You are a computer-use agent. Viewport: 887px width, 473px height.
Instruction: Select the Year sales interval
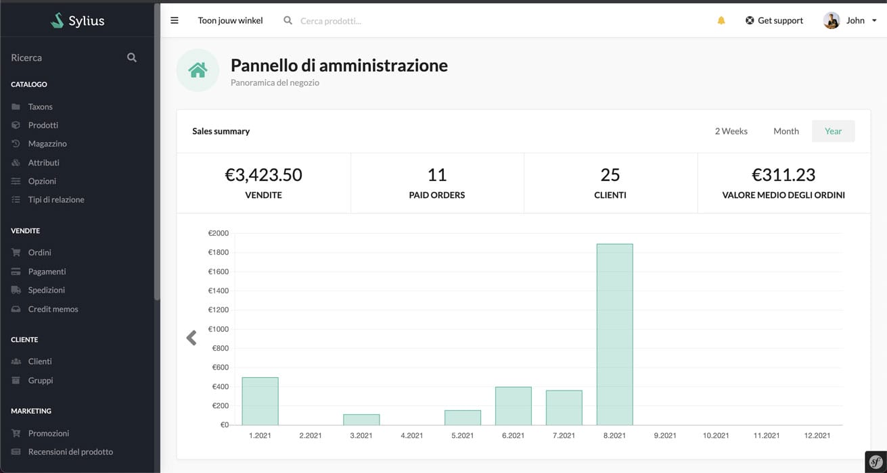(x=833, y=131)
